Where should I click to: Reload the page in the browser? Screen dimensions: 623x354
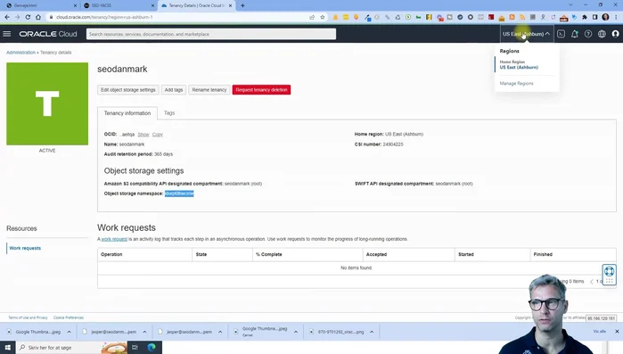point(28,17)
